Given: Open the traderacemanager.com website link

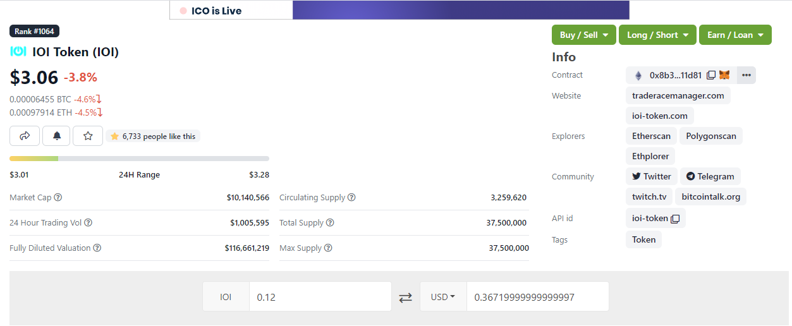Looking at the screenshot, I should pos(678,96).
